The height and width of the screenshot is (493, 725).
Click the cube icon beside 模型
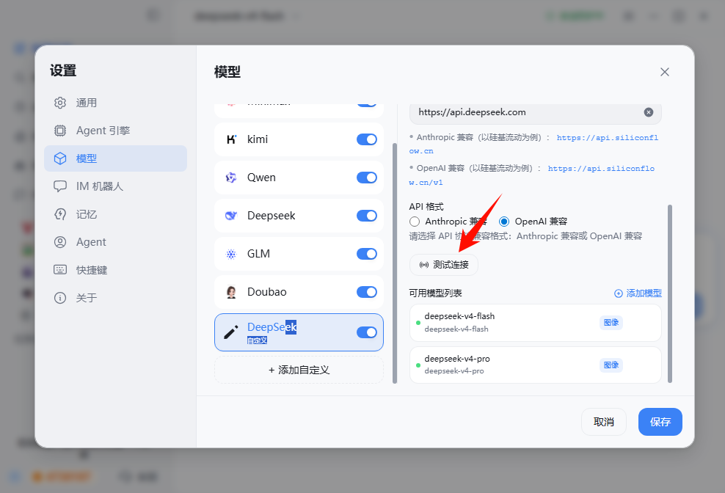coord(60,158)
